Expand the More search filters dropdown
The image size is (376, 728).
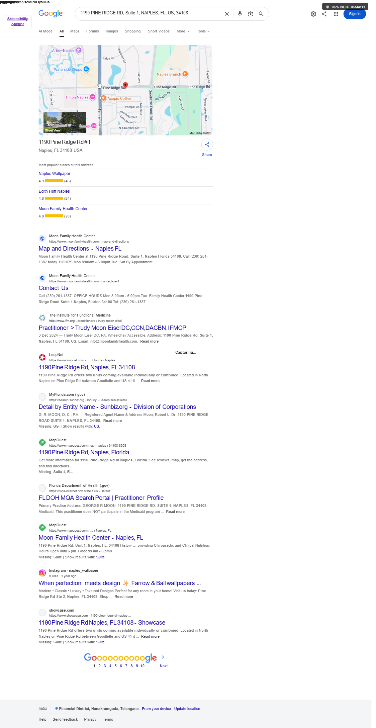point(183,31)
